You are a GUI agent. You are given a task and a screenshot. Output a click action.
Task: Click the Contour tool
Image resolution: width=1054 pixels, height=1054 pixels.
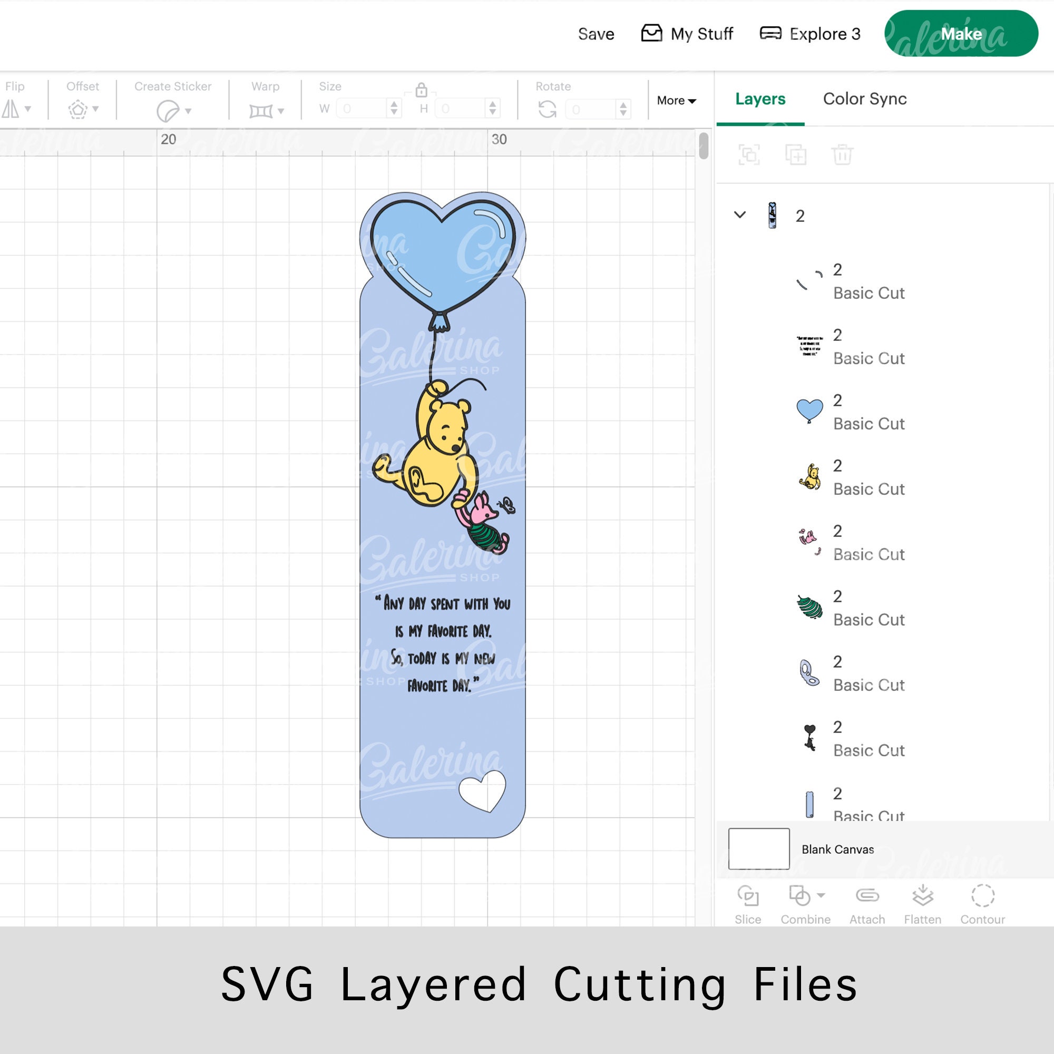(x=982, y=904)
